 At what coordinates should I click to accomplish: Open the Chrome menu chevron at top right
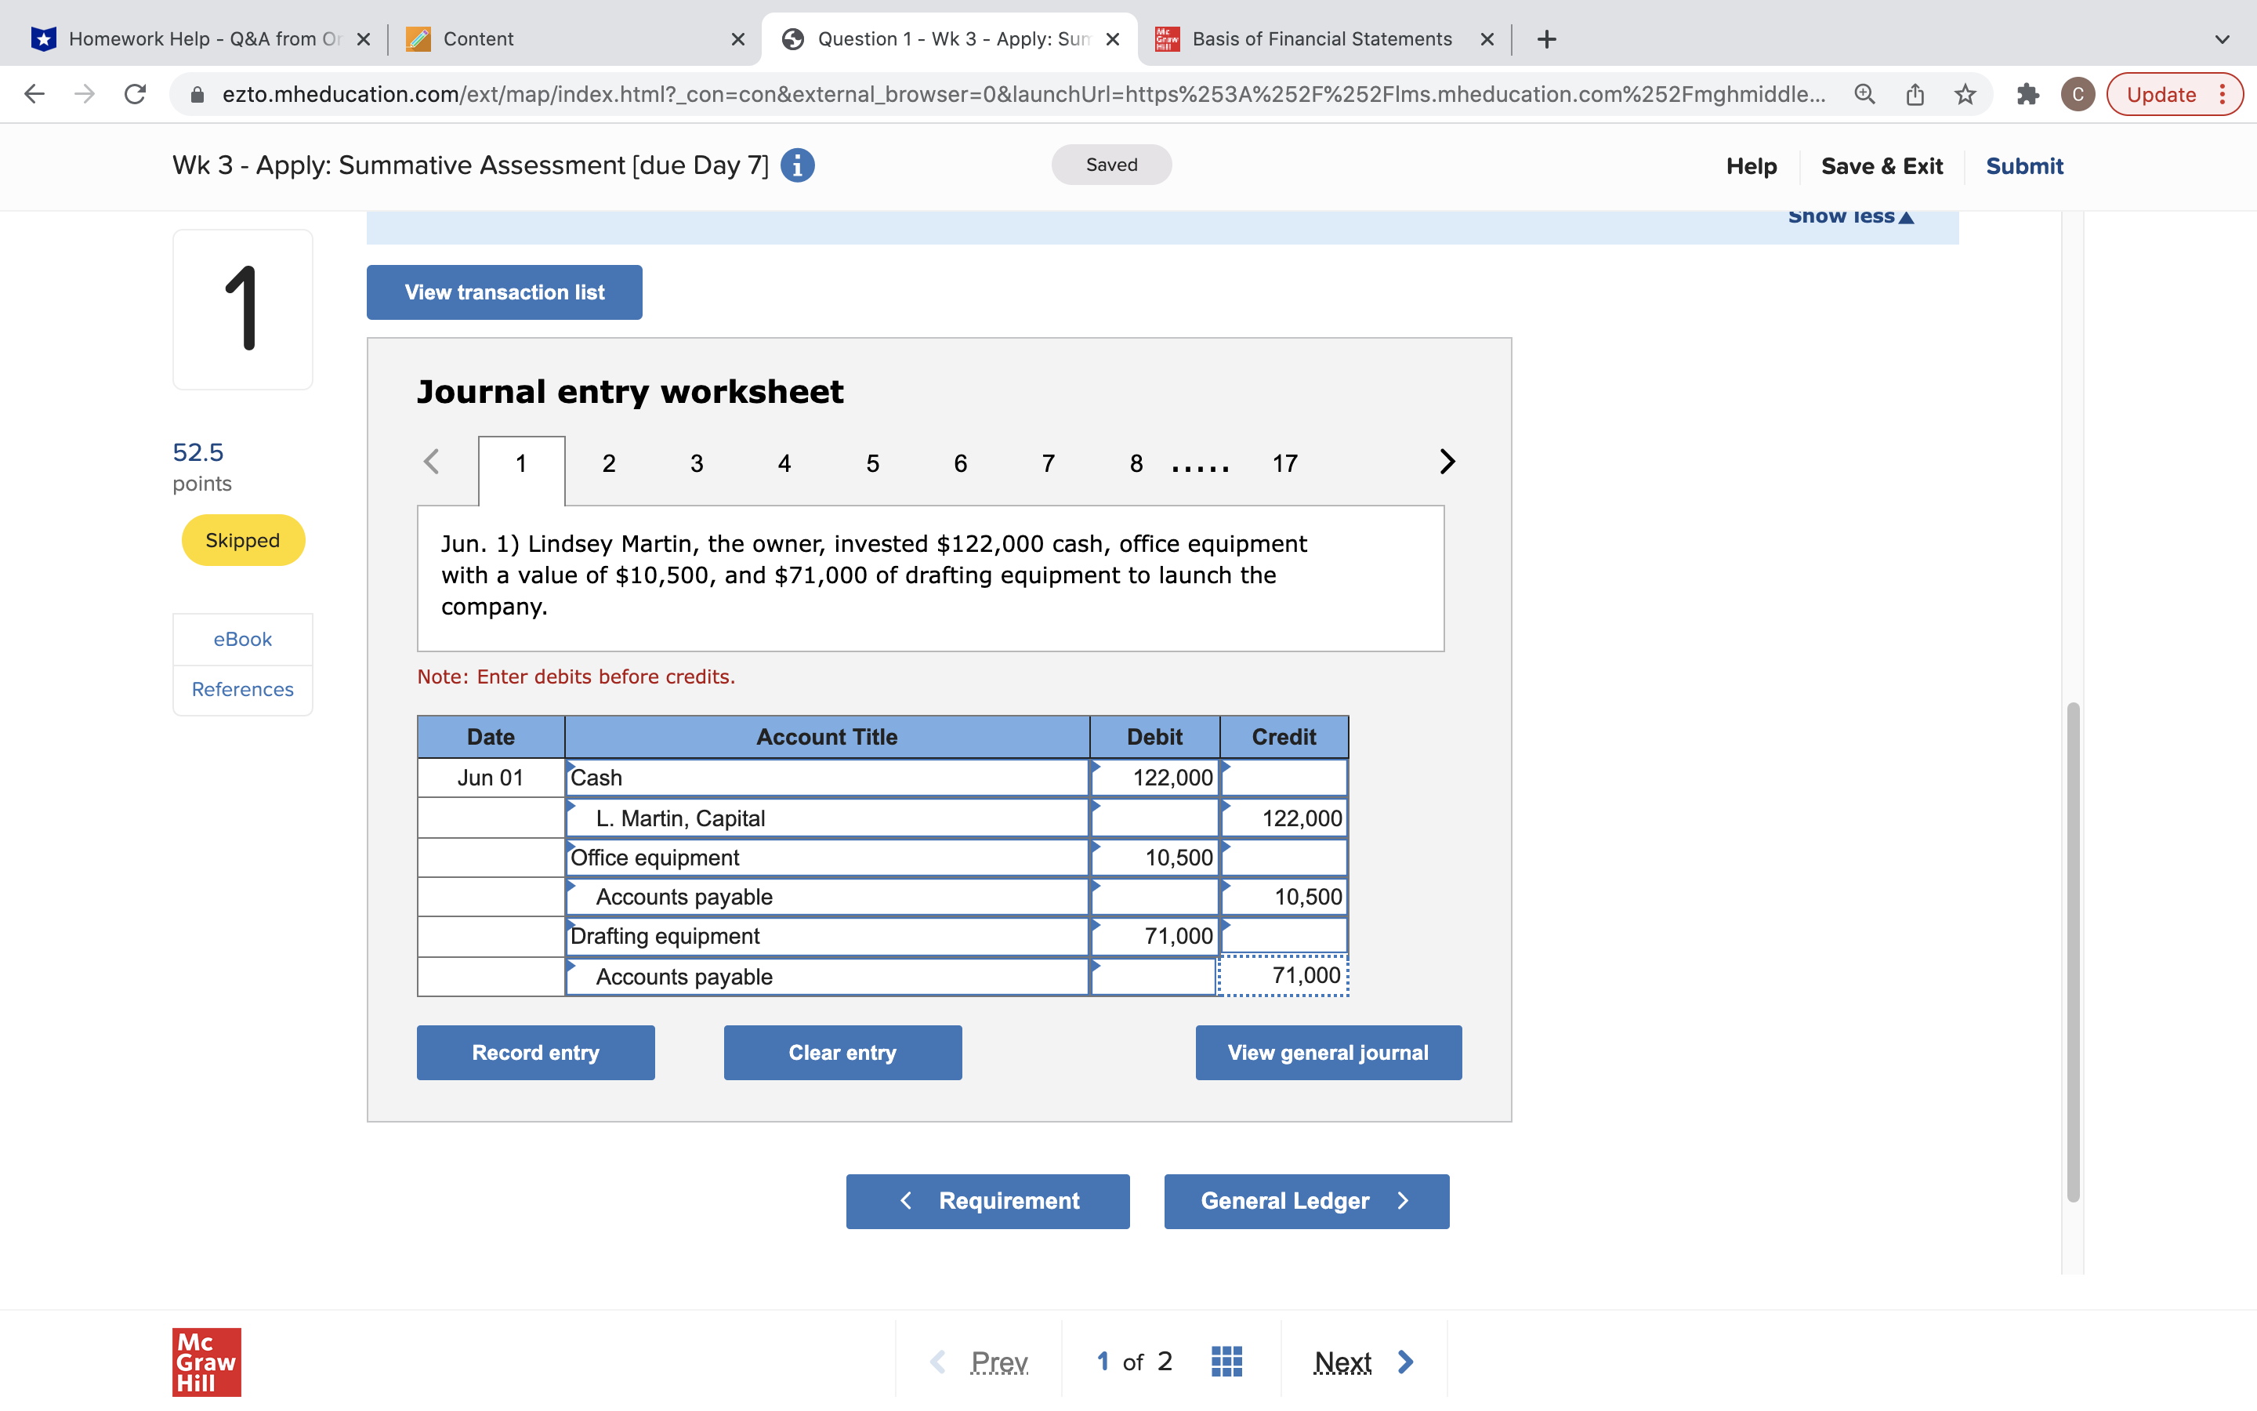coord(2221,39)
